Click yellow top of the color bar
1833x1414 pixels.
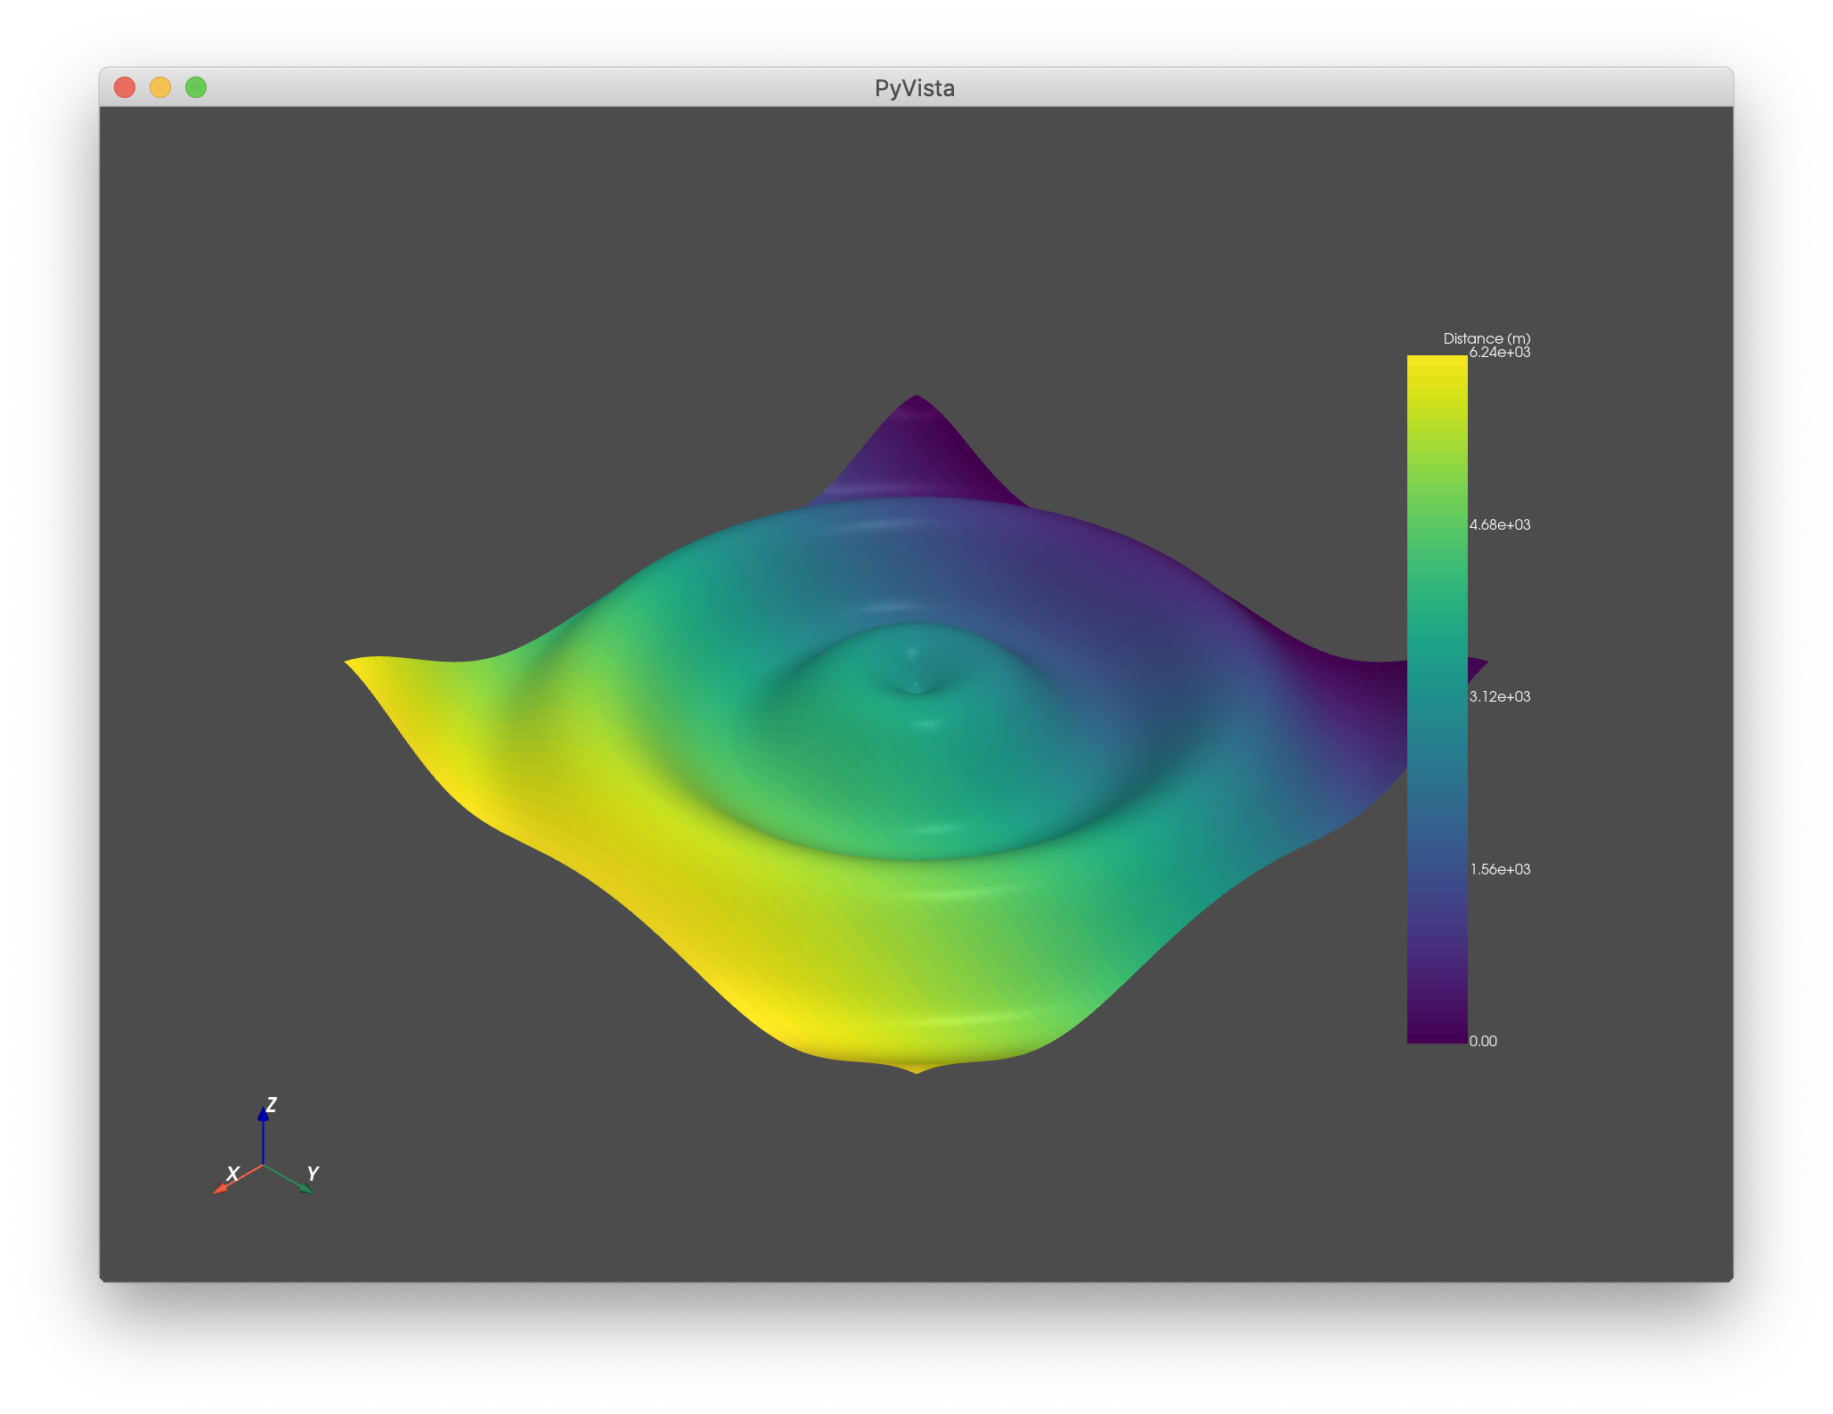click(x=1437, y=367)
